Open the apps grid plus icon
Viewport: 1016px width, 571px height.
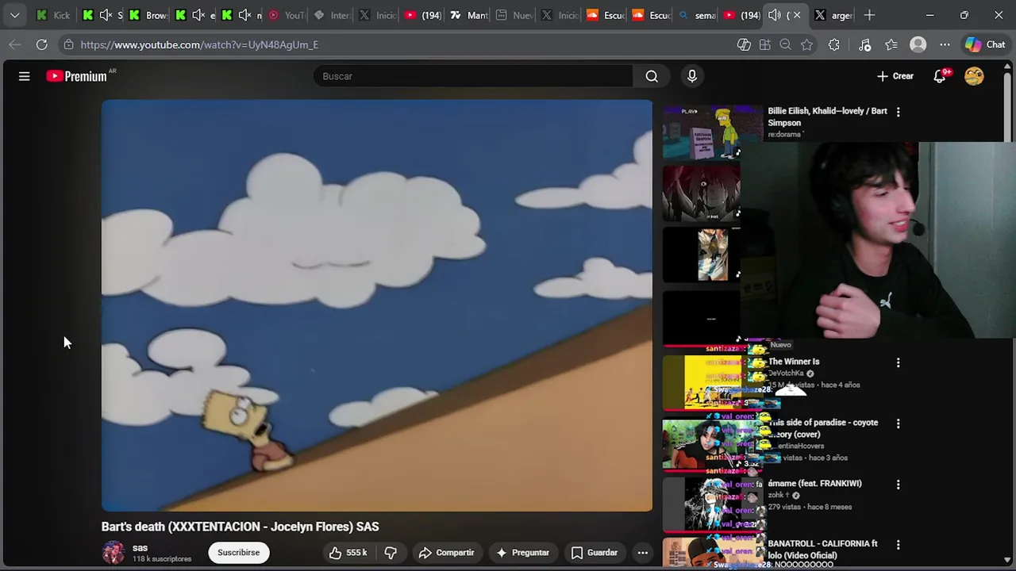pyautogui.click(x=765, y=44)
